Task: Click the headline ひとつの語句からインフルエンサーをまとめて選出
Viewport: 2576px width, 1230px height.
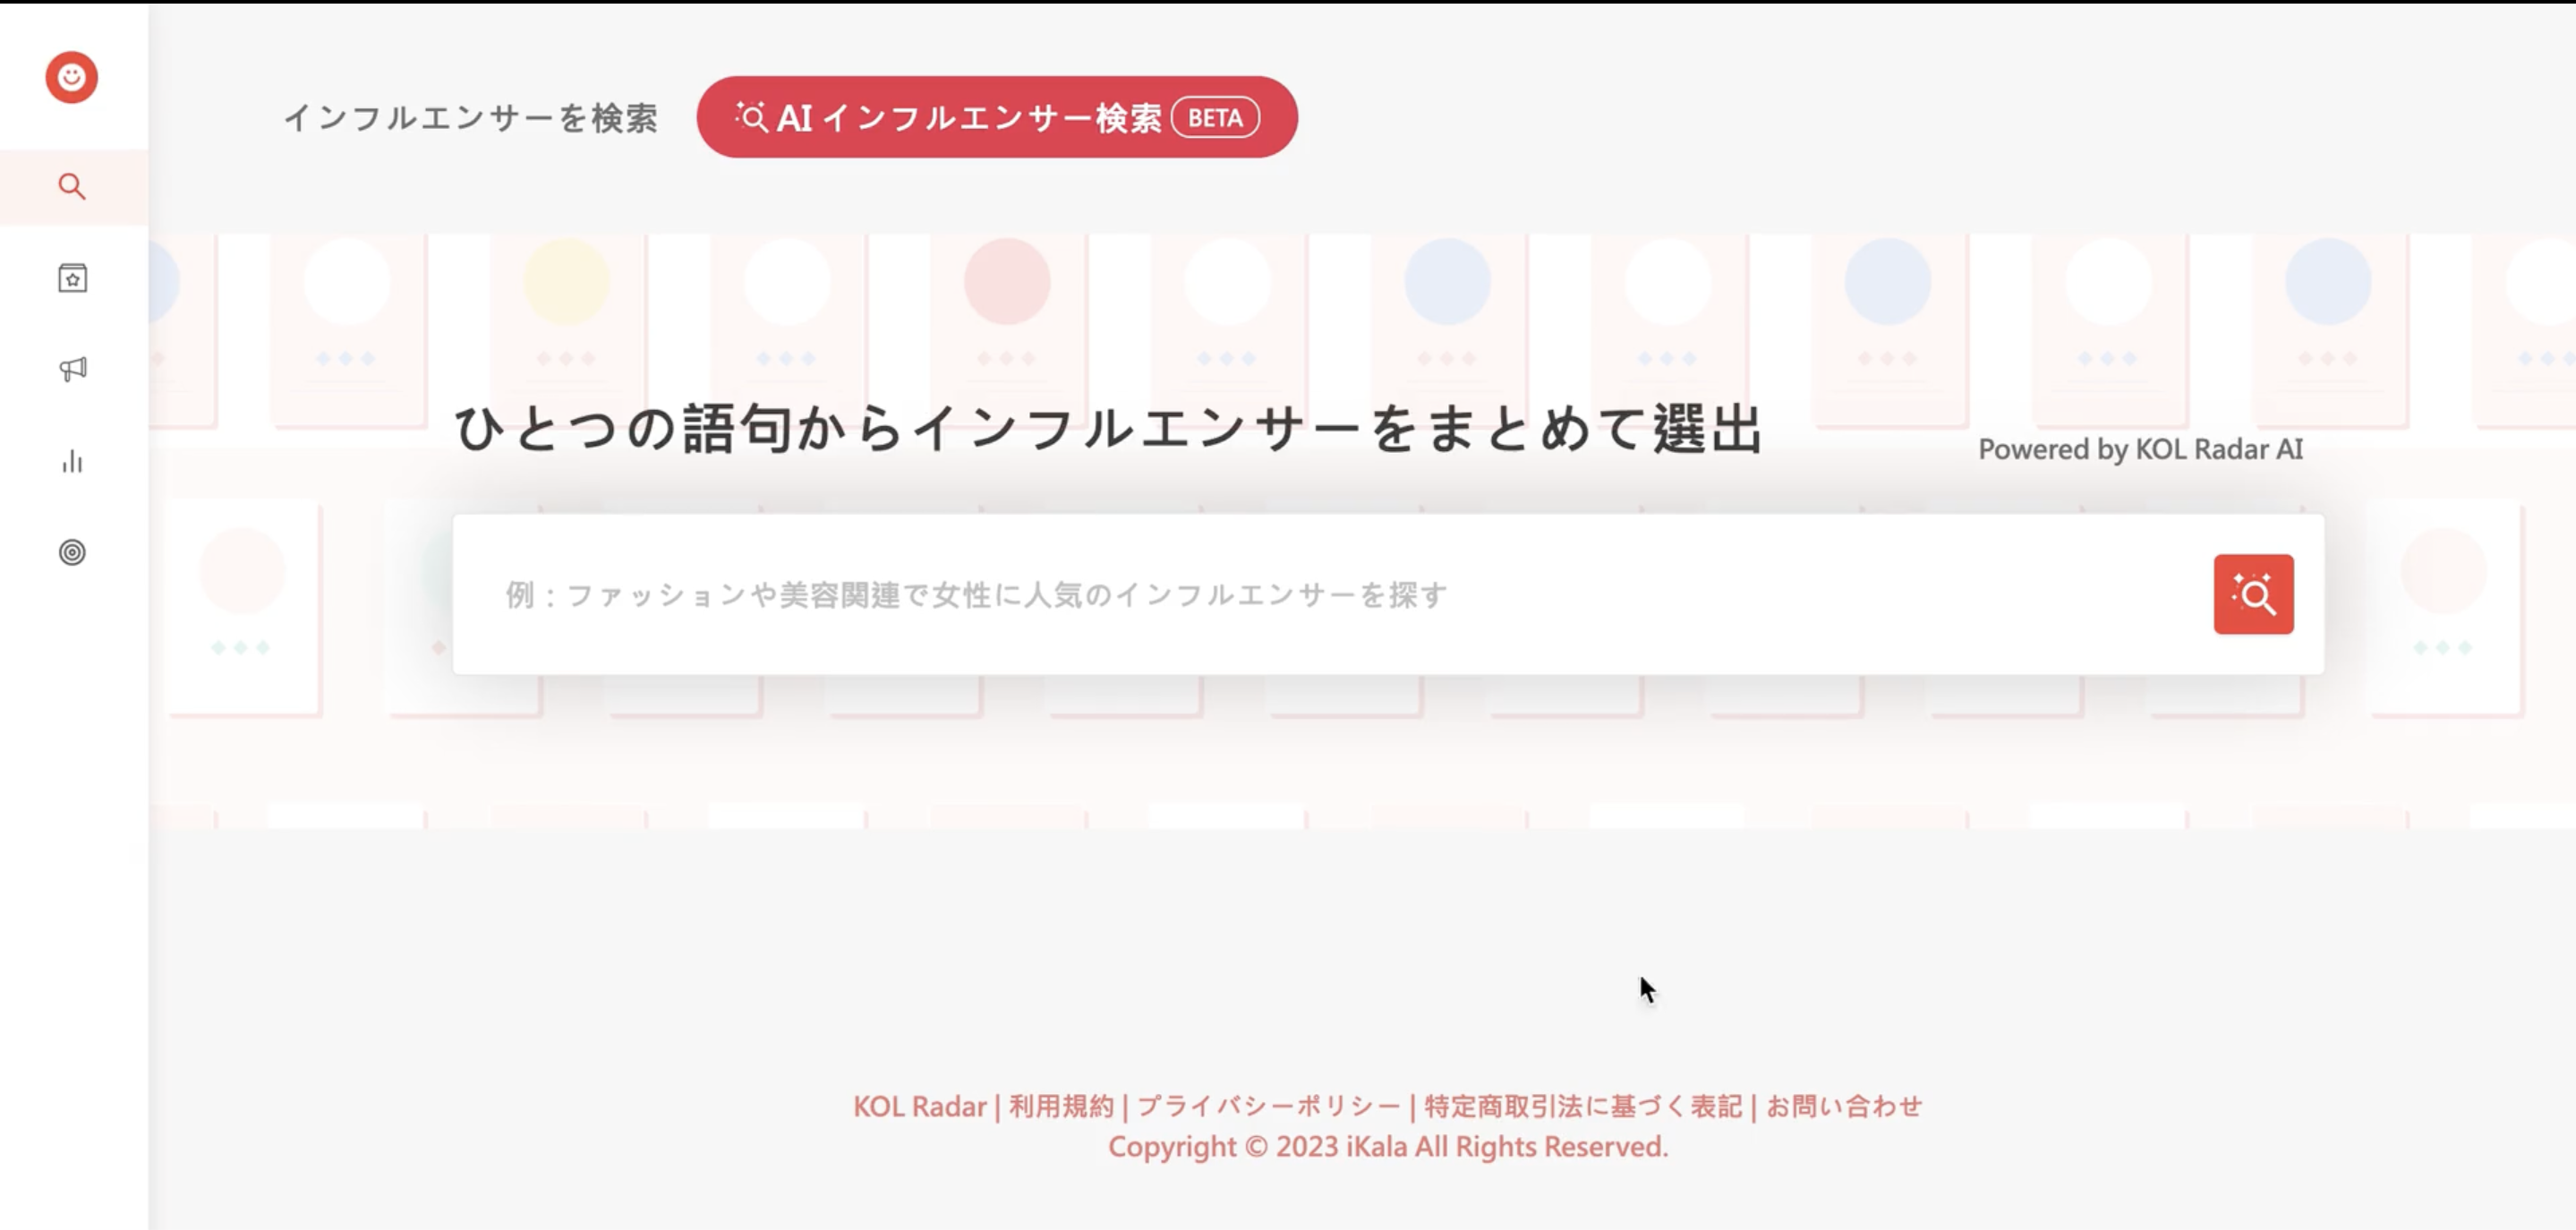Action: (1110, 432)
